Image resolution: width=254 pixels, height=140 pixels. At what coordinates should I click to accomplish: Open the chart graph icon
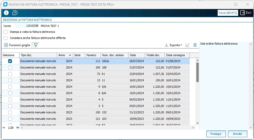187,45
